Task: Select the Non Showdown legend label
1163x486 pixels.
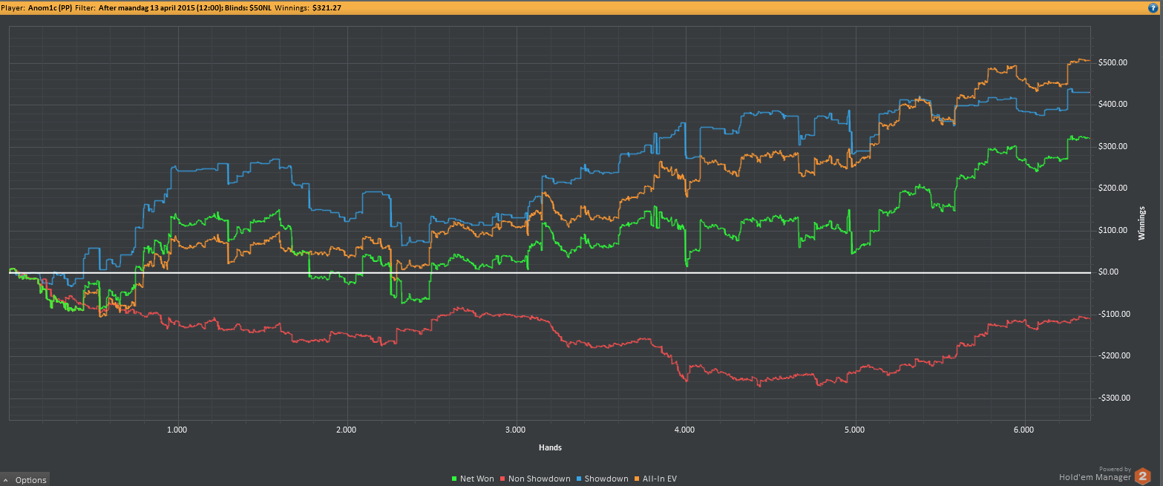Action: (x=539, y=479)
